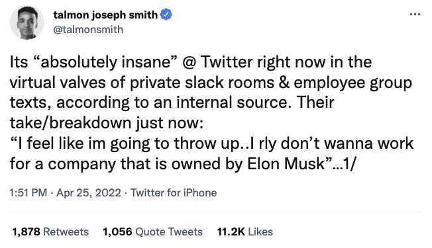Open the Quote Tweets list label

point(169,231)
